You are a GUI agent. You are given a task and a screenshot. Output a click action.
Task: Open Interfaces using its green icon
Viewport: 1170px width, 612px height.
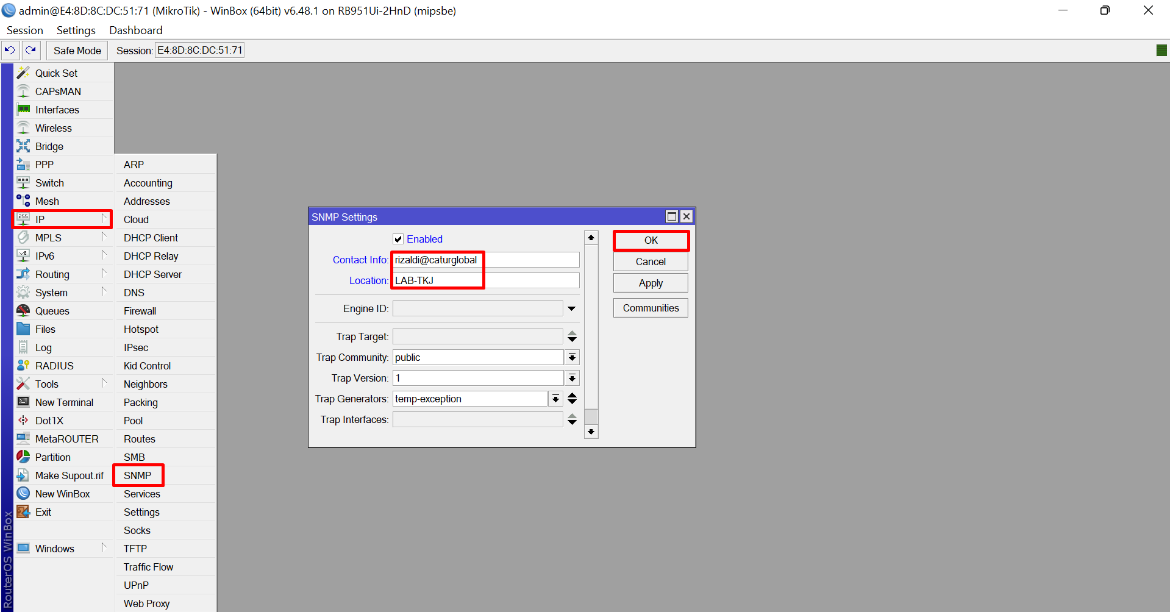click(23, 110)
